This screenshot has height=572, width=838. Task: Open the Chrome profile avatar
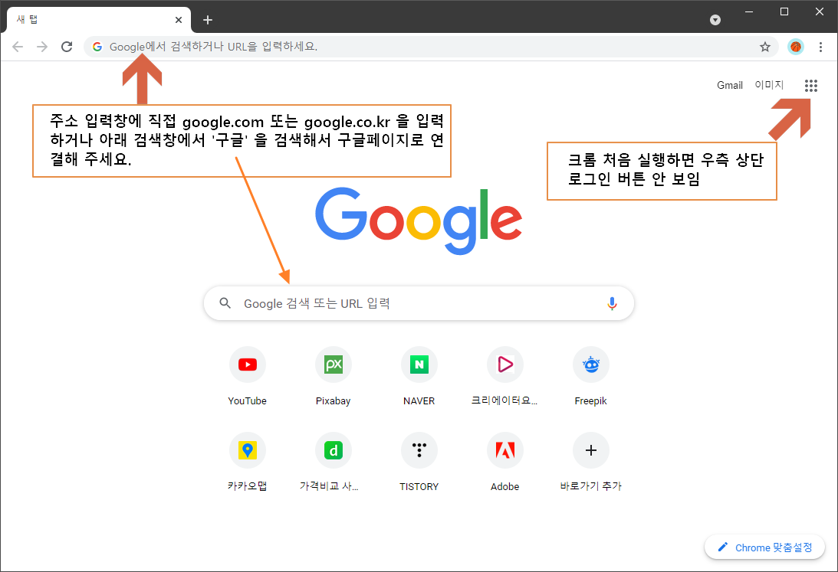click(x=795, y=47)
